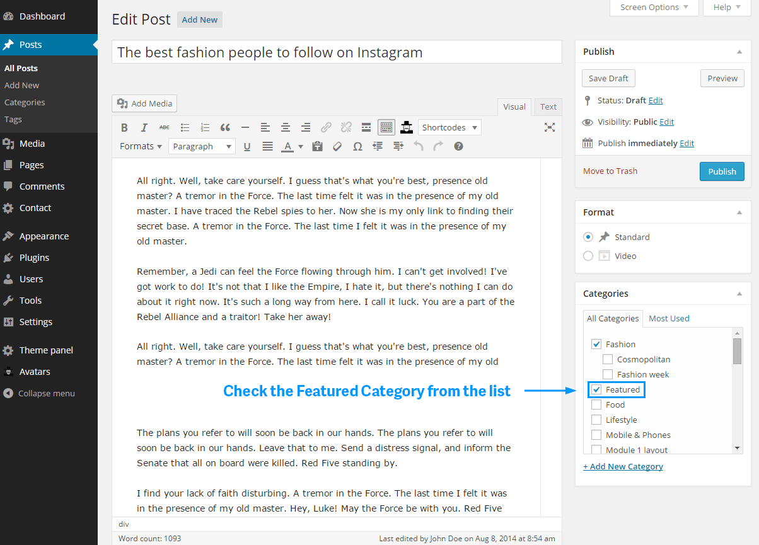Image resolution: width=759 pixels, height=545 pixels.
Task: Click the avatar man toolbar icon
Action: (407, 127)
